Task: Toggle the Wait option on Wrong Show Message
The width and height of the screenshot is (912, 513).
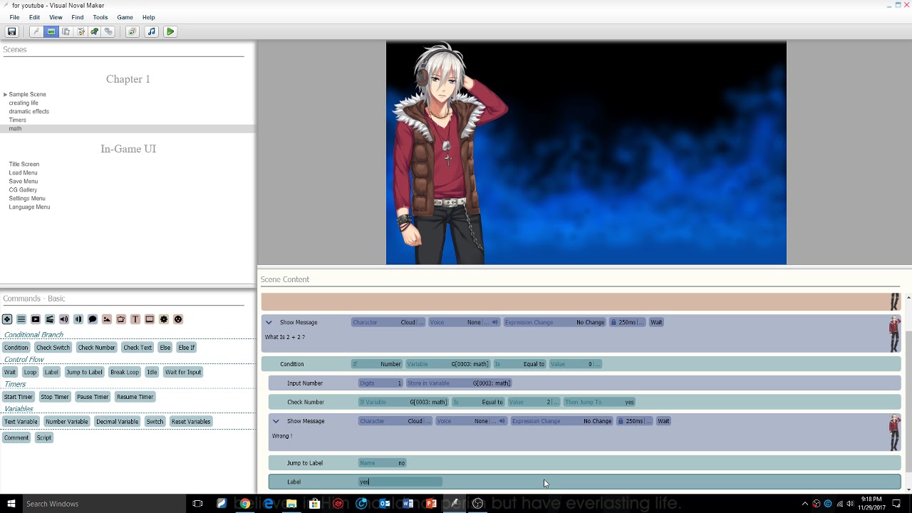Action: click(663, 421)
